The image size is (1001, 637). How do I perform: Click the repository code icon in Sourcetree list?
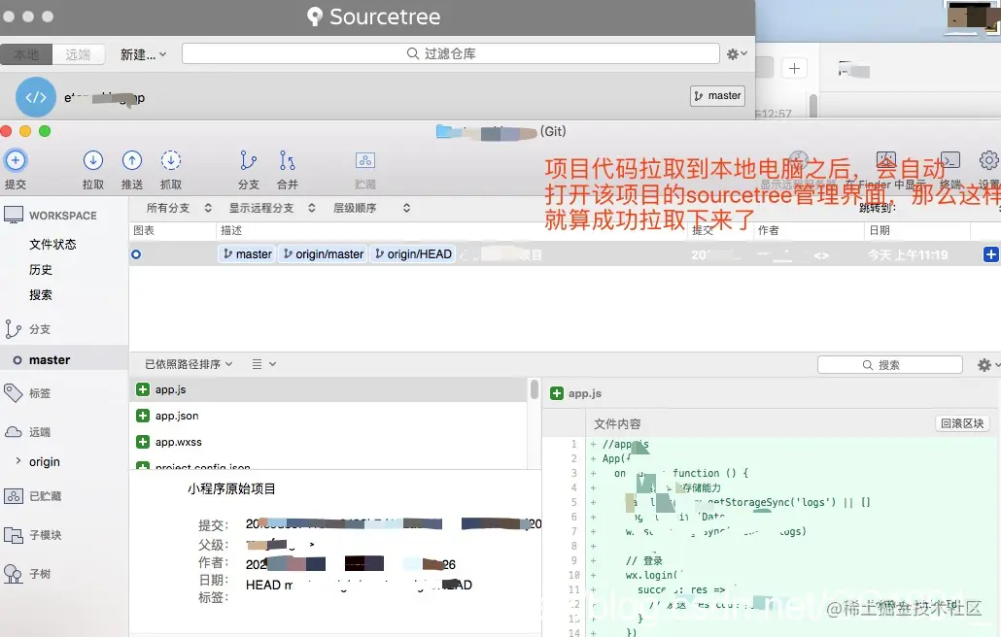pos(36,97)
